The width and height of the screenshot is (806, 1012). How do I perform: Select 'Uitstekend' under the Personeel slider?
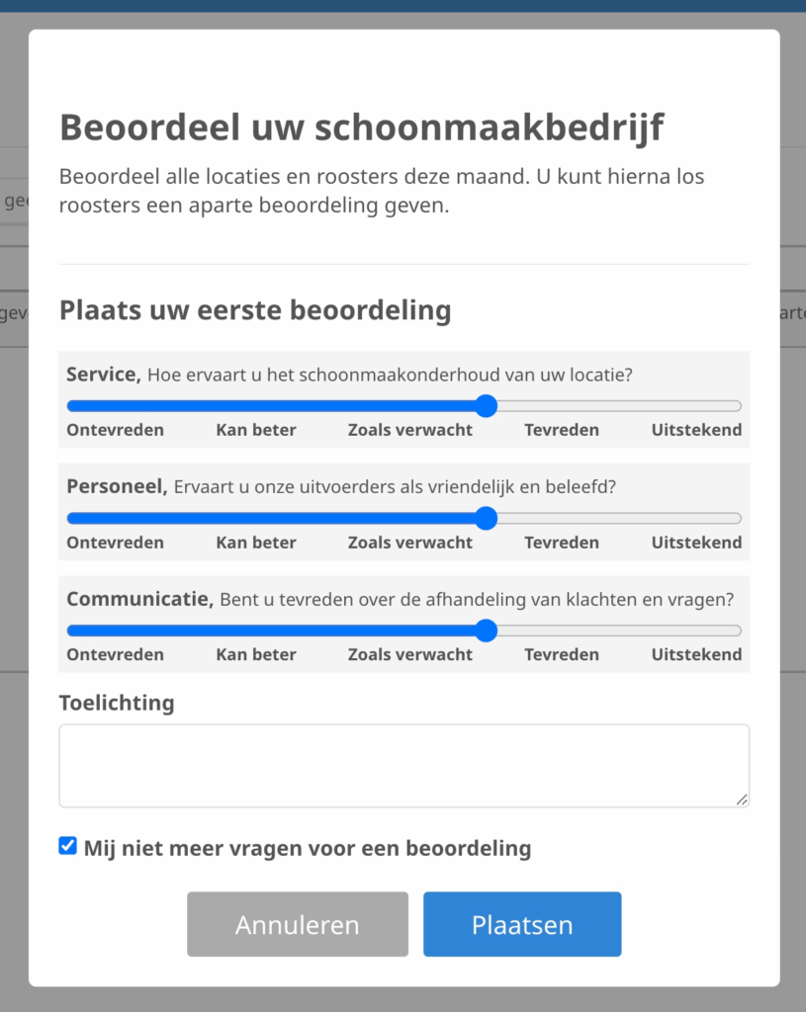[x=696, y=543]
